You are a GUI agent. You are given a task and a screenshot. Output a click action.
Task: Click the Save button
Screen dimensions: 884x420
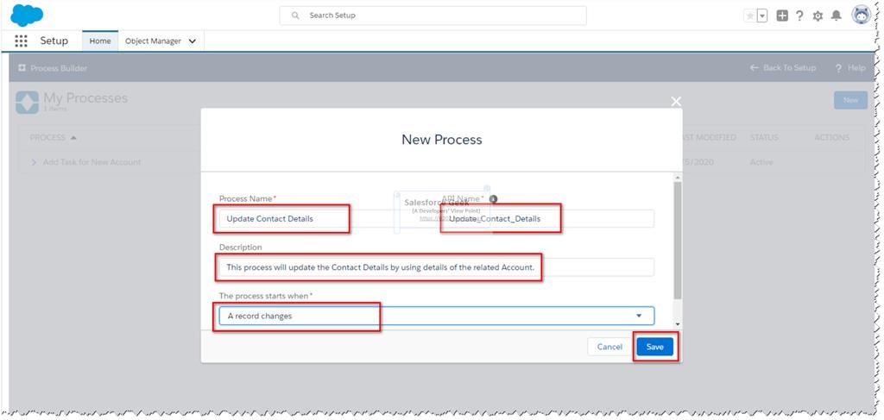pyautogui.click(x=654, y=347)
